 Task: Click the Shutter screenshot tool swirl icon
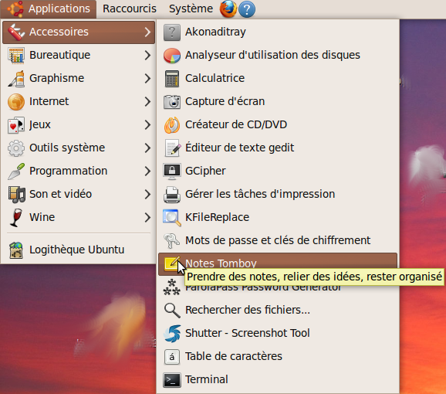pos(172,334)
